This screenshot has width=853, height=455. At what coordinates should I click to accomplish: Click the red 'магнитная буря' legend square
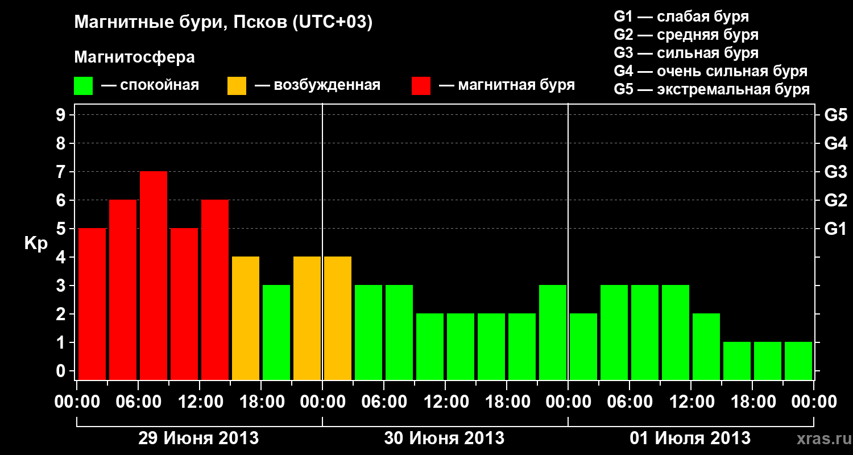coord(421,86)
